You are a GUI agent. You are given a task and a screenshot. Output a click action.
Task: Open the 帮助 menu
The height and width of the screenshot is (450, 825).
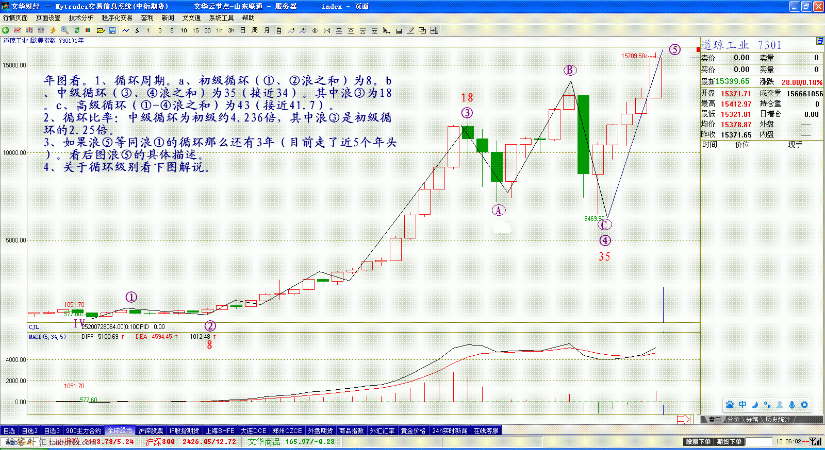(x=248, y=18)
